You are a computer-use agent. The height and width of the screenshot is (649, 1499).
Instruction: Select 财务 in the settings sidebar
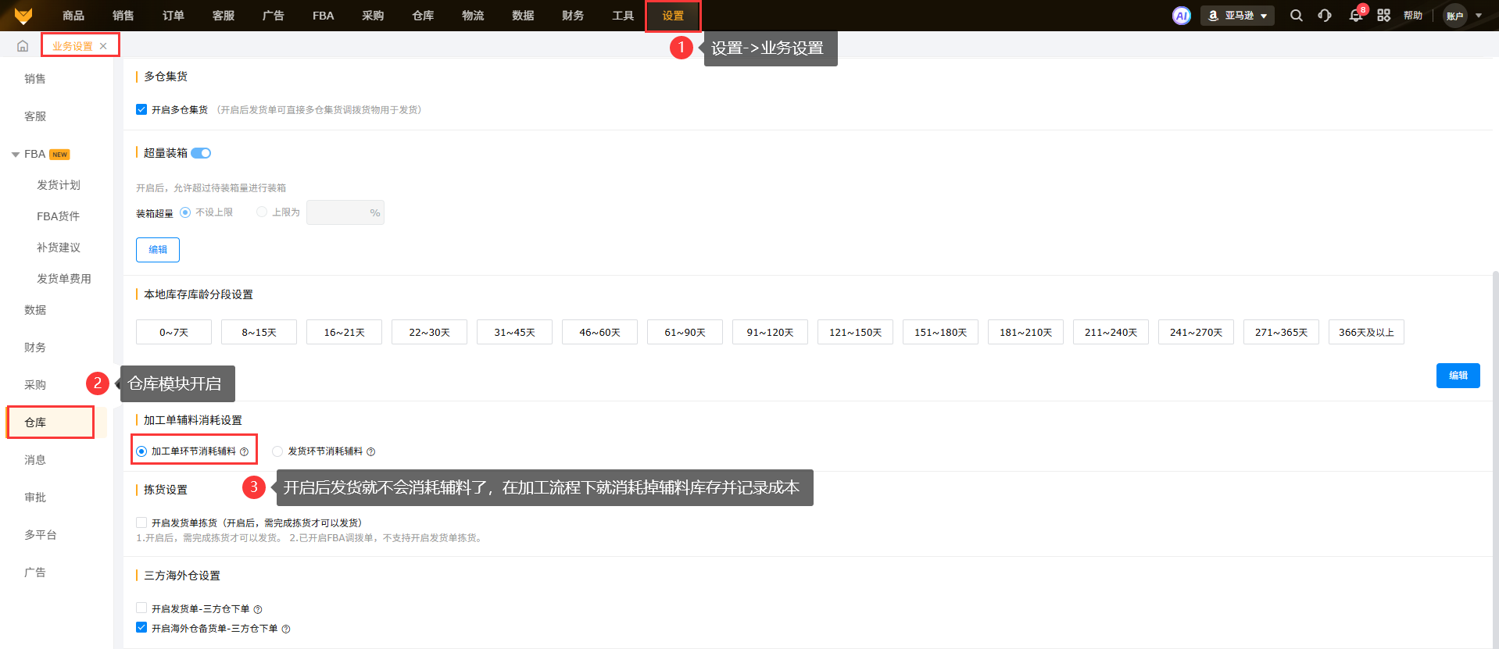click(x=35, y=348)
